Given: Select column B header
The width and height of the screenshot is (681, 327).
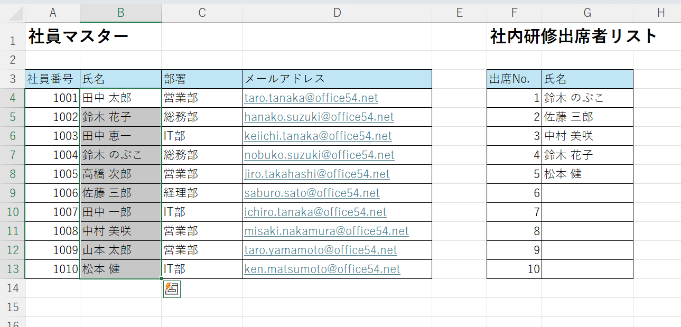Looking at the screenshot, I should pyautogui.click(x=120, y=13).
